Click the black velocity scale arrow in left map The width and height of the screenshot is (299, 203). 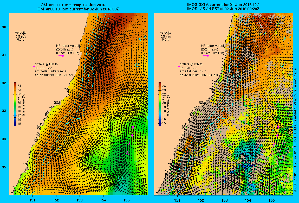21,35
